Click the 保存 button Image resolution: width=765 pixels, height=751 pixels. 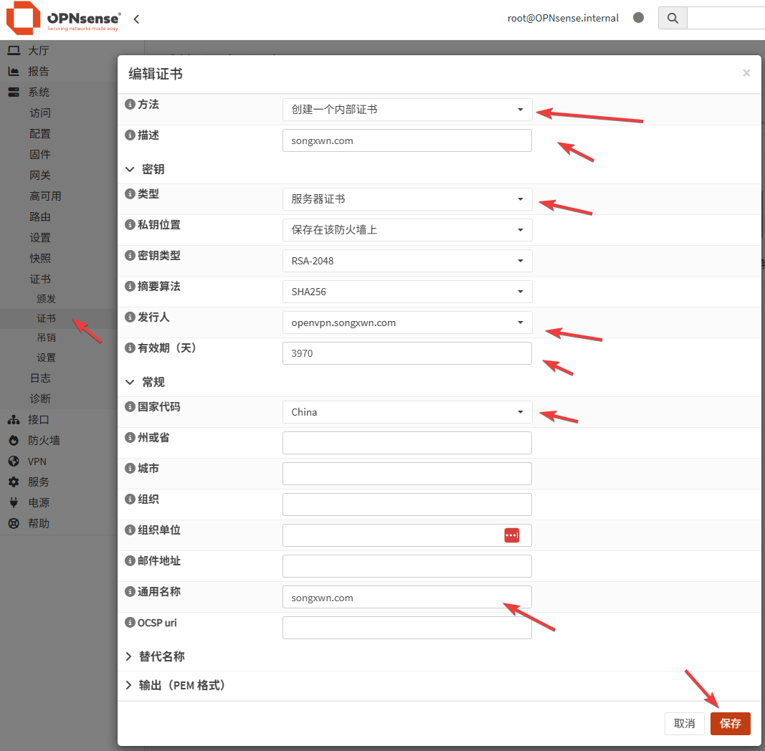[x=730, y=723]
